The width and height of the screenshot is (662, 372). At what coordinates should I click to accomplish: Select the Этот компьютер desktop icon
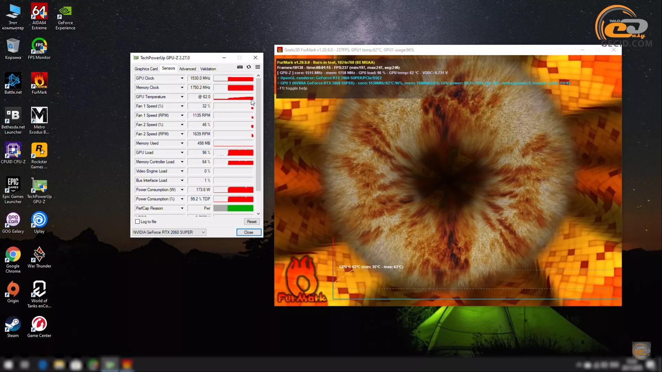[x=13, y=16]
